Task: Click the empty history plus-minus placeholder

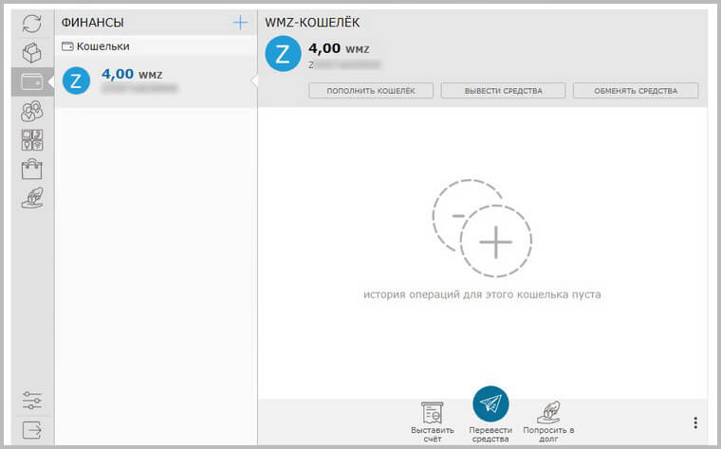Action: tap(482, 228)
